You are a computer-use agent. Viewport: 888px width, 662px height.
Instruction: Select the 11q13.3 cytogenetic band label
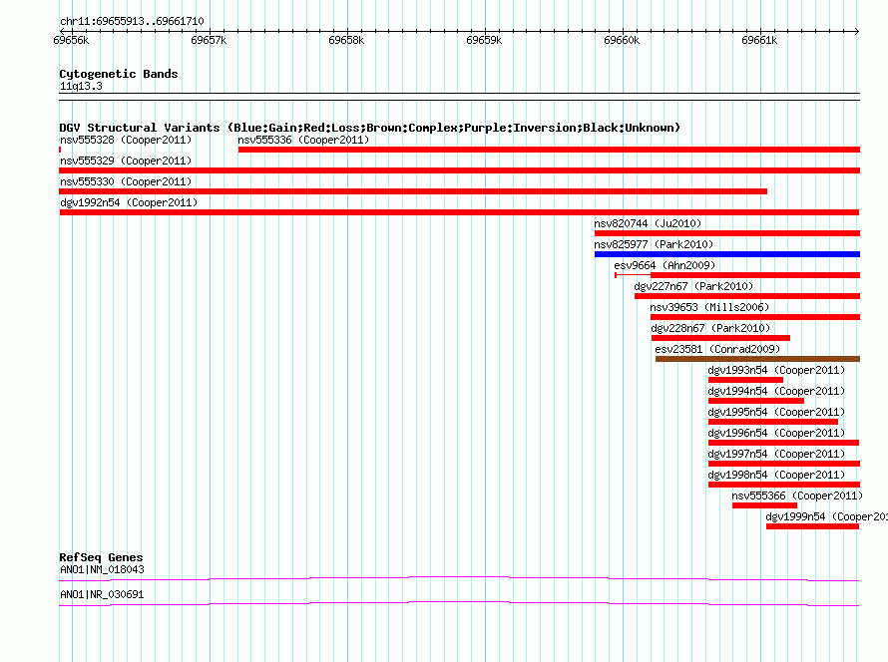pos(81,86)
